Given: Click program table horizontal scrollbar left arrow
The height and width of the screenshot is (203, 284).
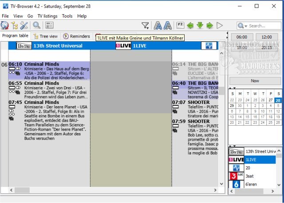Looking at the screenshot, I should [11, 190].
